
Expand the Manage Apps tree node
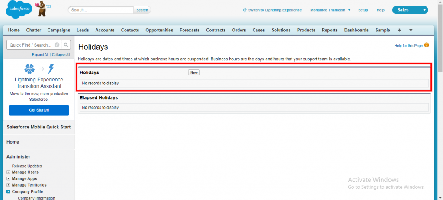[9, 178]
